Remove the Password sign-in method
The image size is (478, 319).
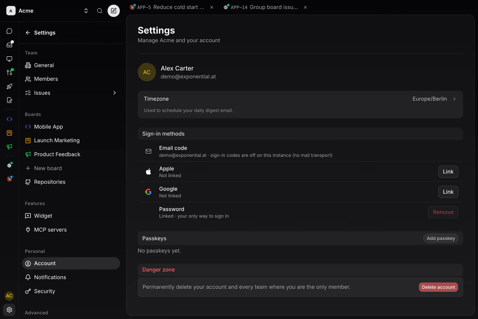click(x=443, y=212)
